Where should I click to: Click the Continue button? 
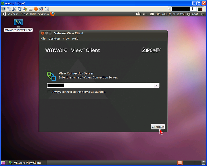158,127
